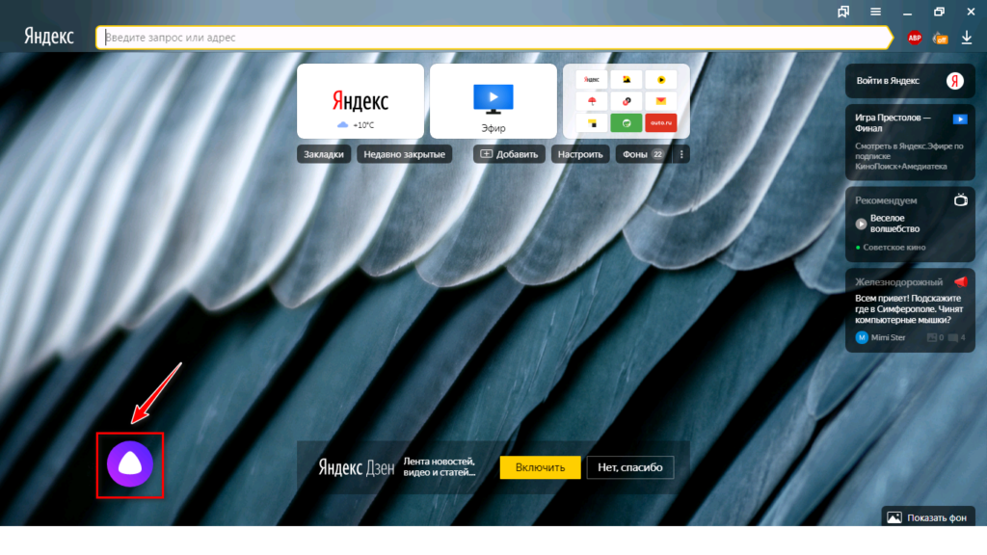Click the Рекомендуем heading
Screen dimensions: 987x555
(886, 200)
